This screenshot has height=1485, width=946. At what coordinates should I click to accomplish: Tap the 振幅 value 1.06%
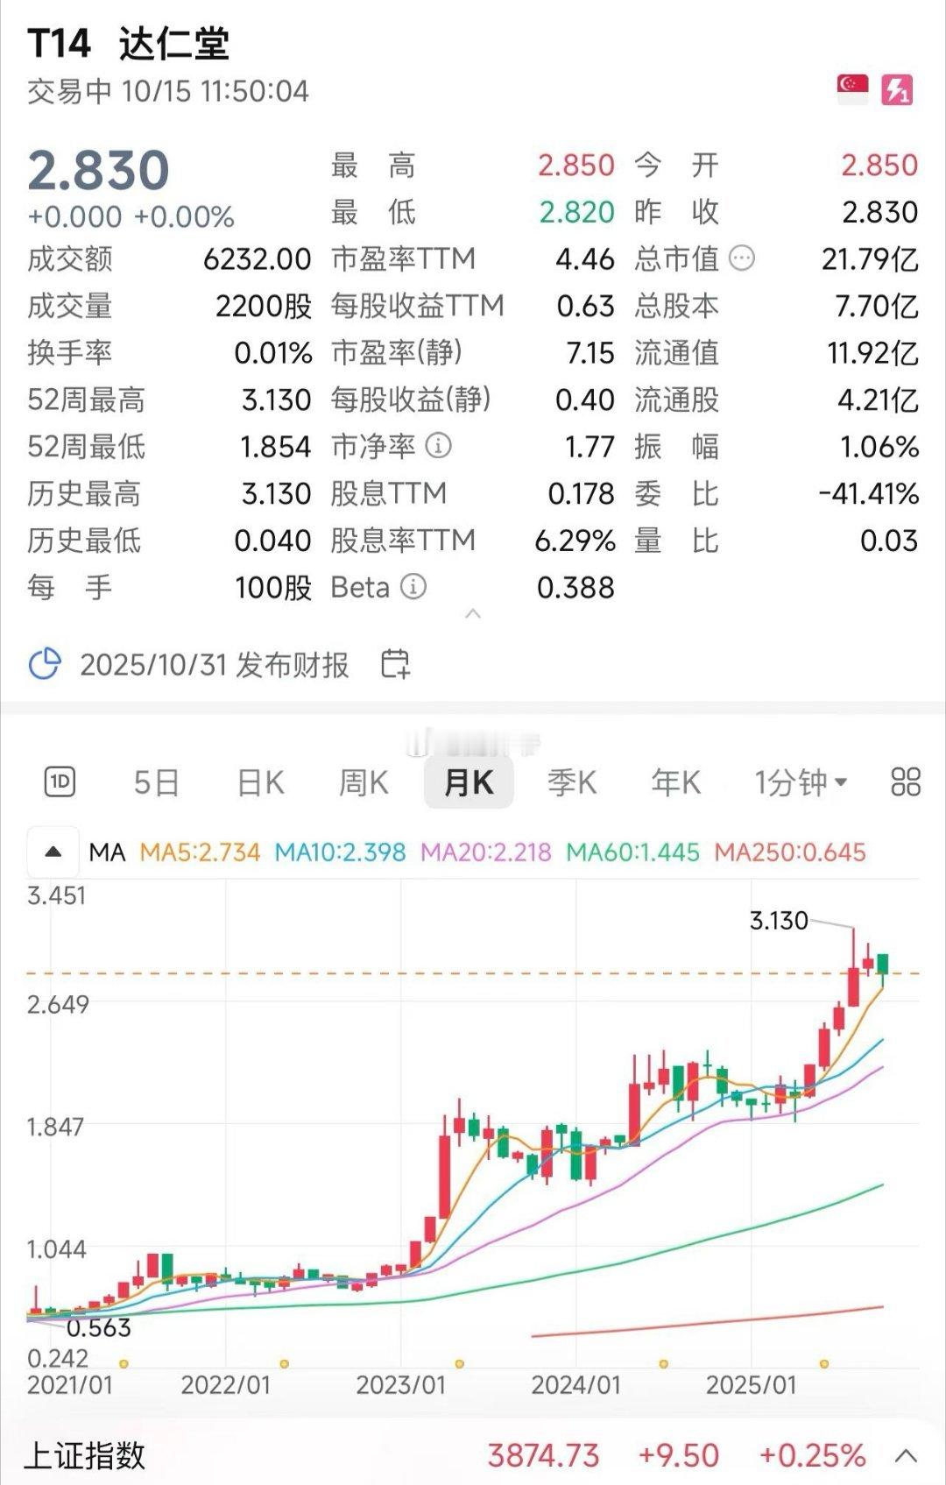click(x=879, y=446)
